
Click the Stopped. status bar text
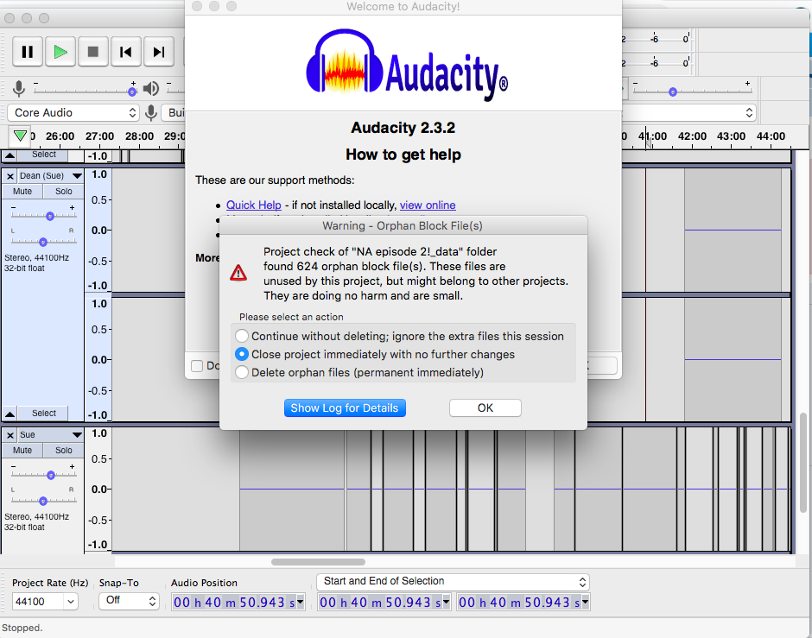(22, 629)
